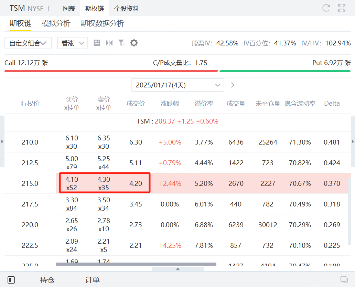Click the mirrored T-quote view icon
Image resolution: width=355 pixels, height=287 pixels.
point(109,43)
